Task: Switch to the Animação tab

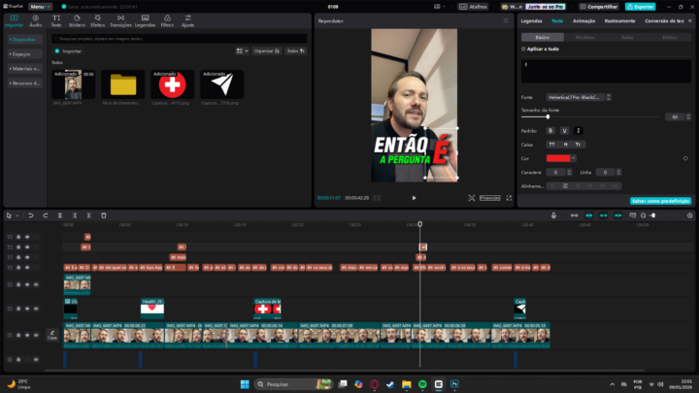Action: pos(584,20)
